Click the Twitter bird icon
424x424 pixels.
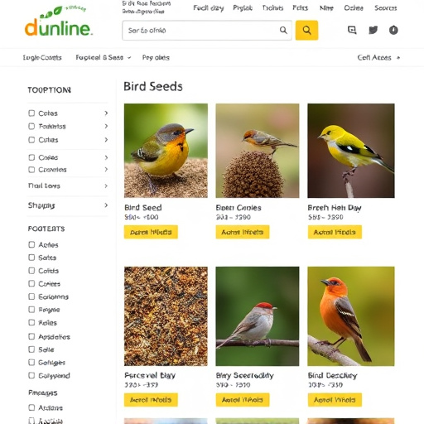click(x=373, y=30)
